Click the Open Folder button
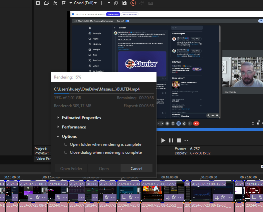263x212 pixels. [71, 168]
